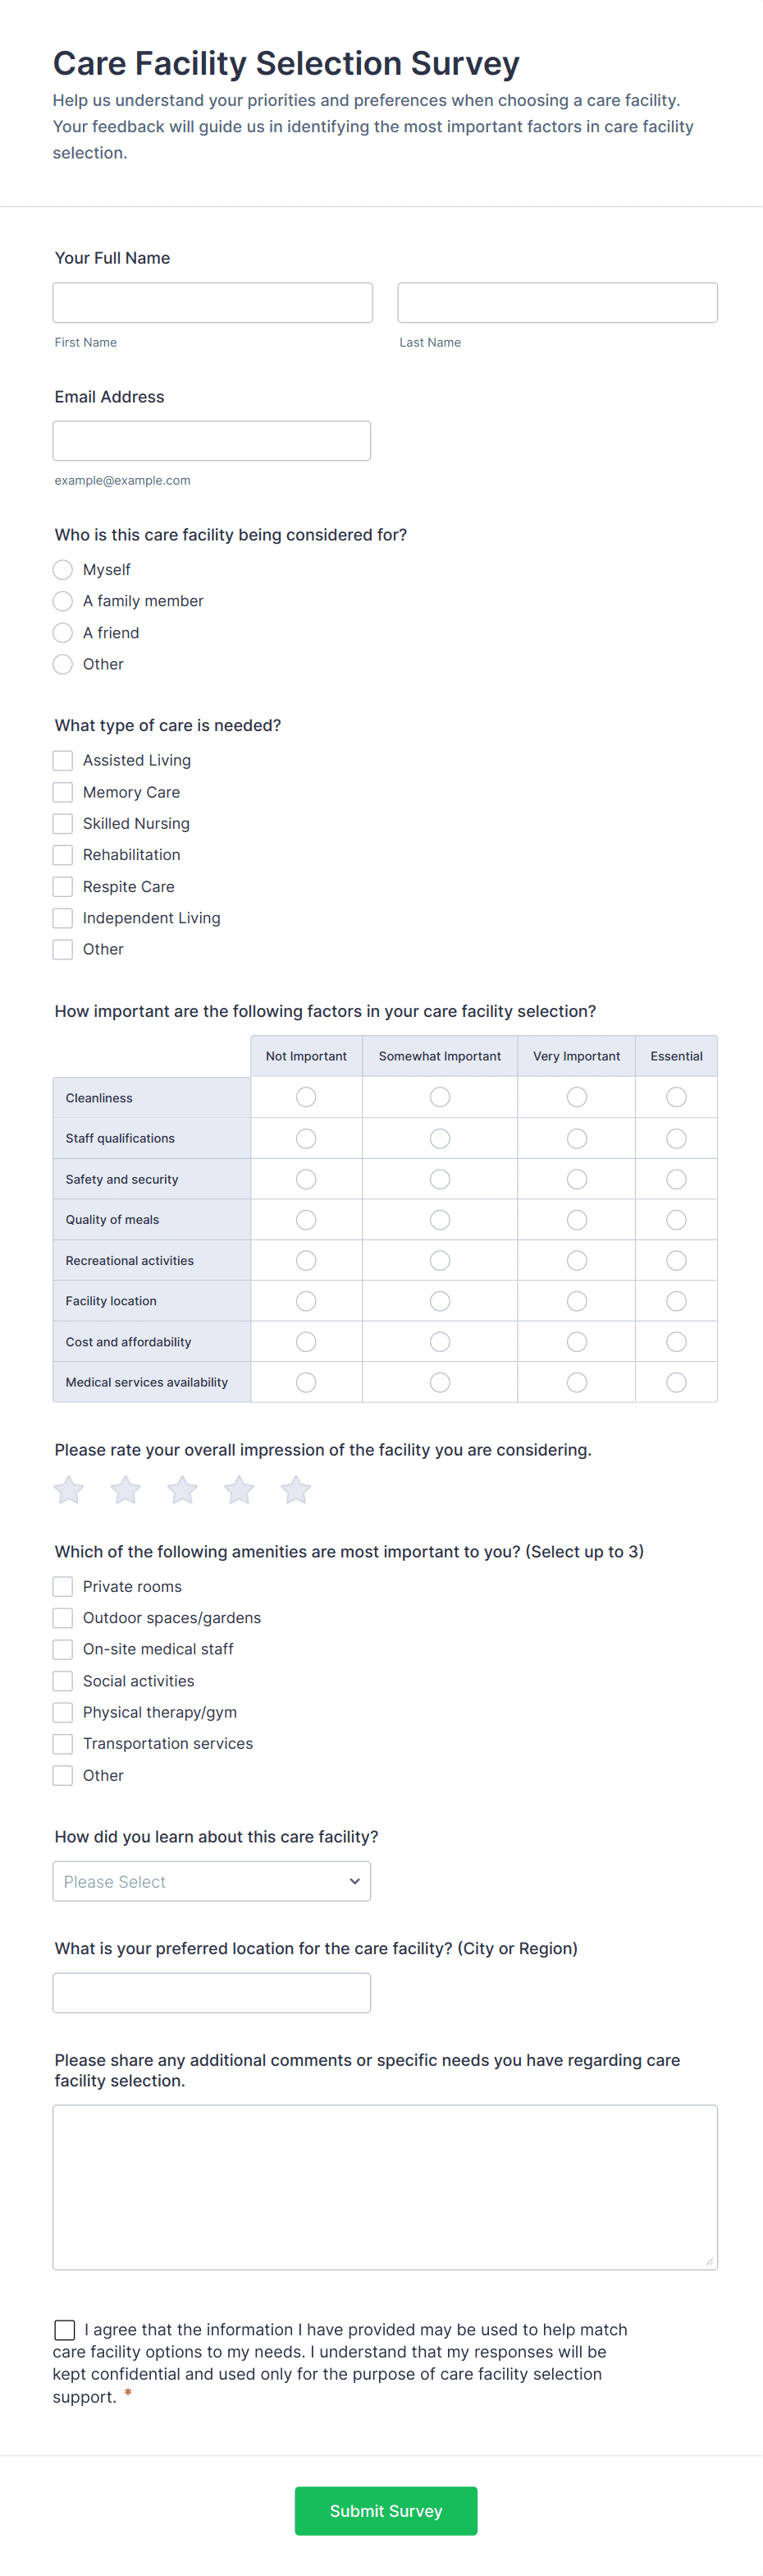Mark Cleanliness as Essential
Screen dimensions: 763x2576
click(x=676, y=1097)
